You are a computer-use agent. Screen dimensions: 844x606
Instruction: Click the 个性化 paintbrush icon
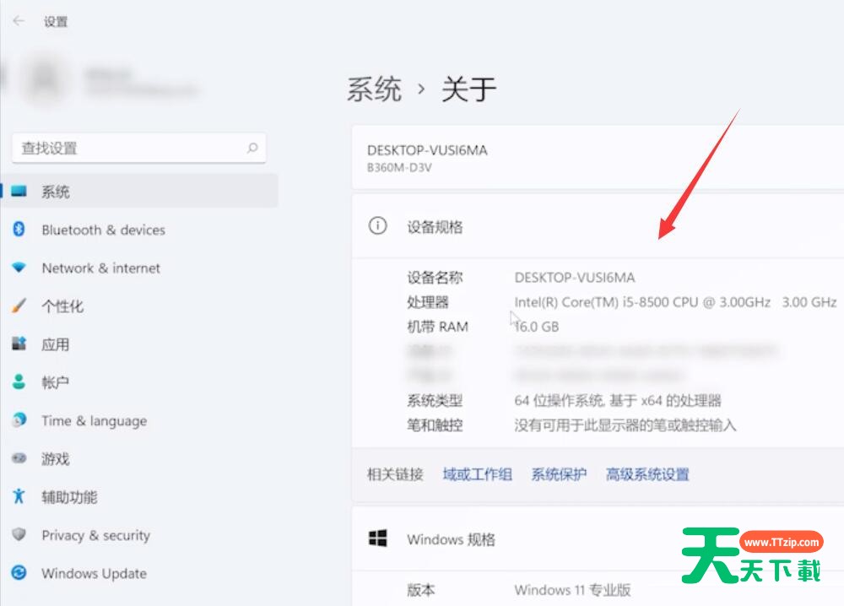pyautogui.click(x=19, y=306)
